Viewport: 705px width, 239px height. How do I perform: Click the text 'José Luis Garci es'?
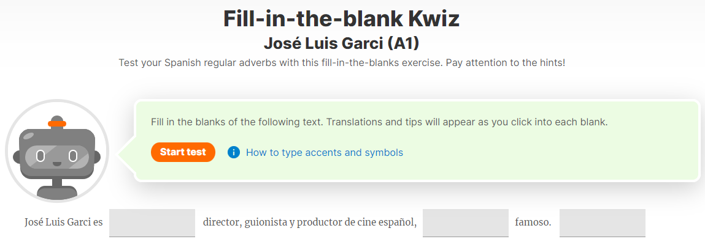pos(64,222)
